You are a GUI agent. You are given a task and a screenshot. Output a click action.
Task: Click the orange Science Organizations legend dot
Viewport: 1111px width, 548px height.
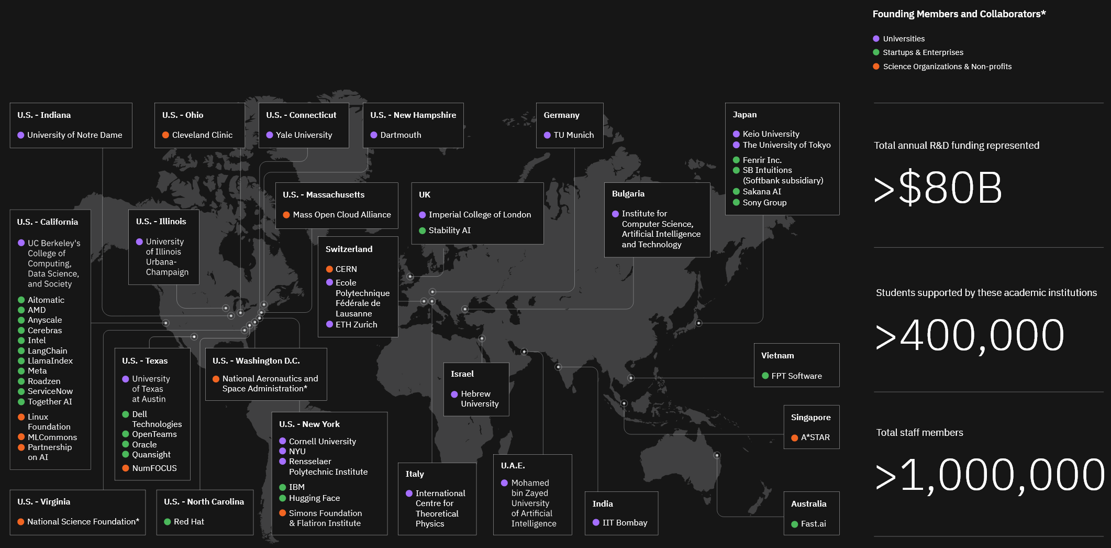point(876,67)
